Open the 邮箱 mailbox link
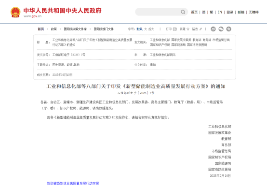267x187 pixels. click(x=241, y=12)
